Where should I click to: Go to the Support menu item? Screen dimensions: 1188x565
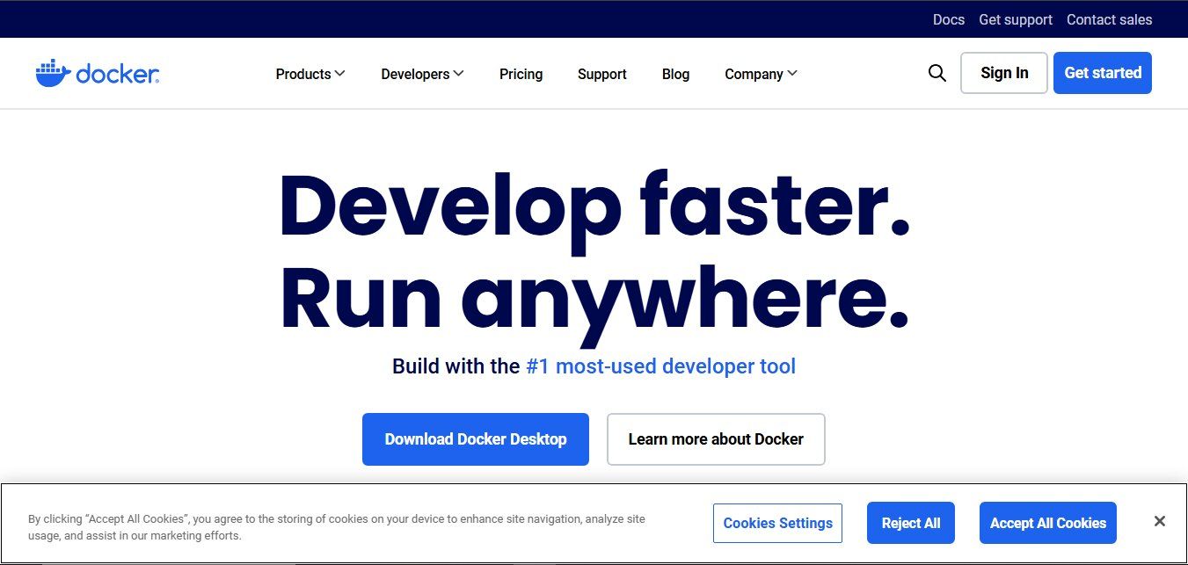click(602, 74)
